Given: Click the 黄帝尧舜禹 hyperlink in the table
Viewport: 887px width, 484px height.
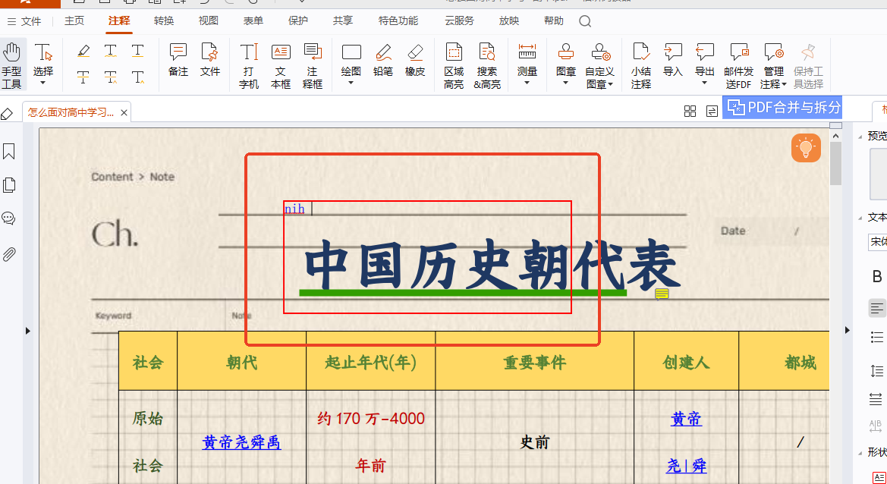Looking at the screenshot, I should tap(241, 442).
